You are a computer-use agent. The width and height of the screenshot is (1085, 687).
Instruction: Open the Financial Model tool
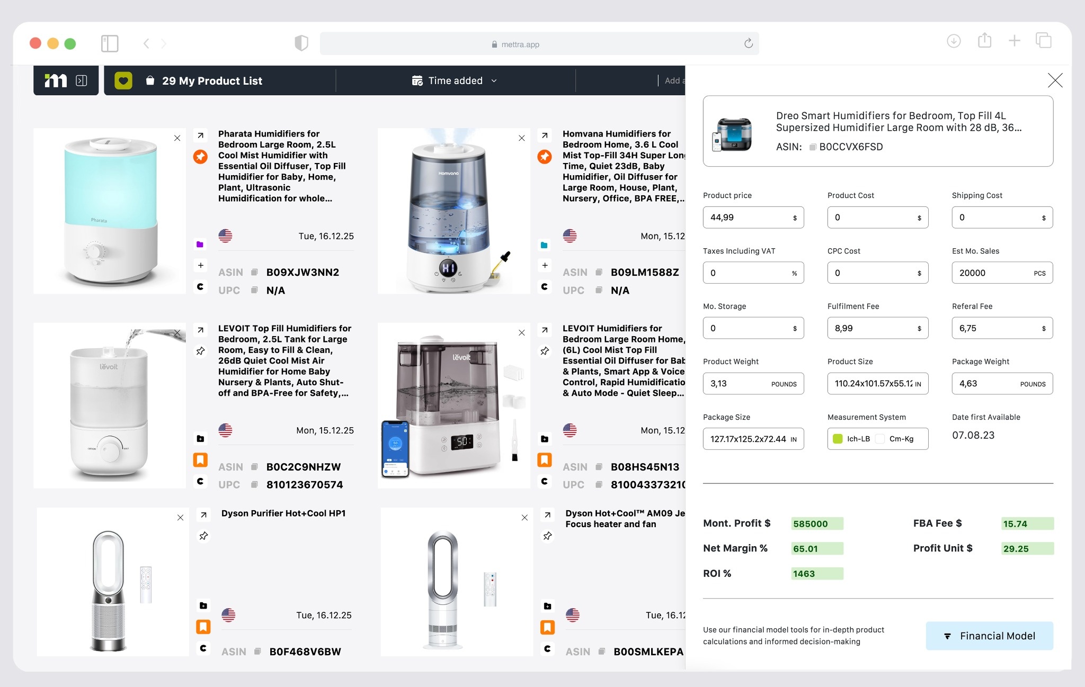coord(990,636)
